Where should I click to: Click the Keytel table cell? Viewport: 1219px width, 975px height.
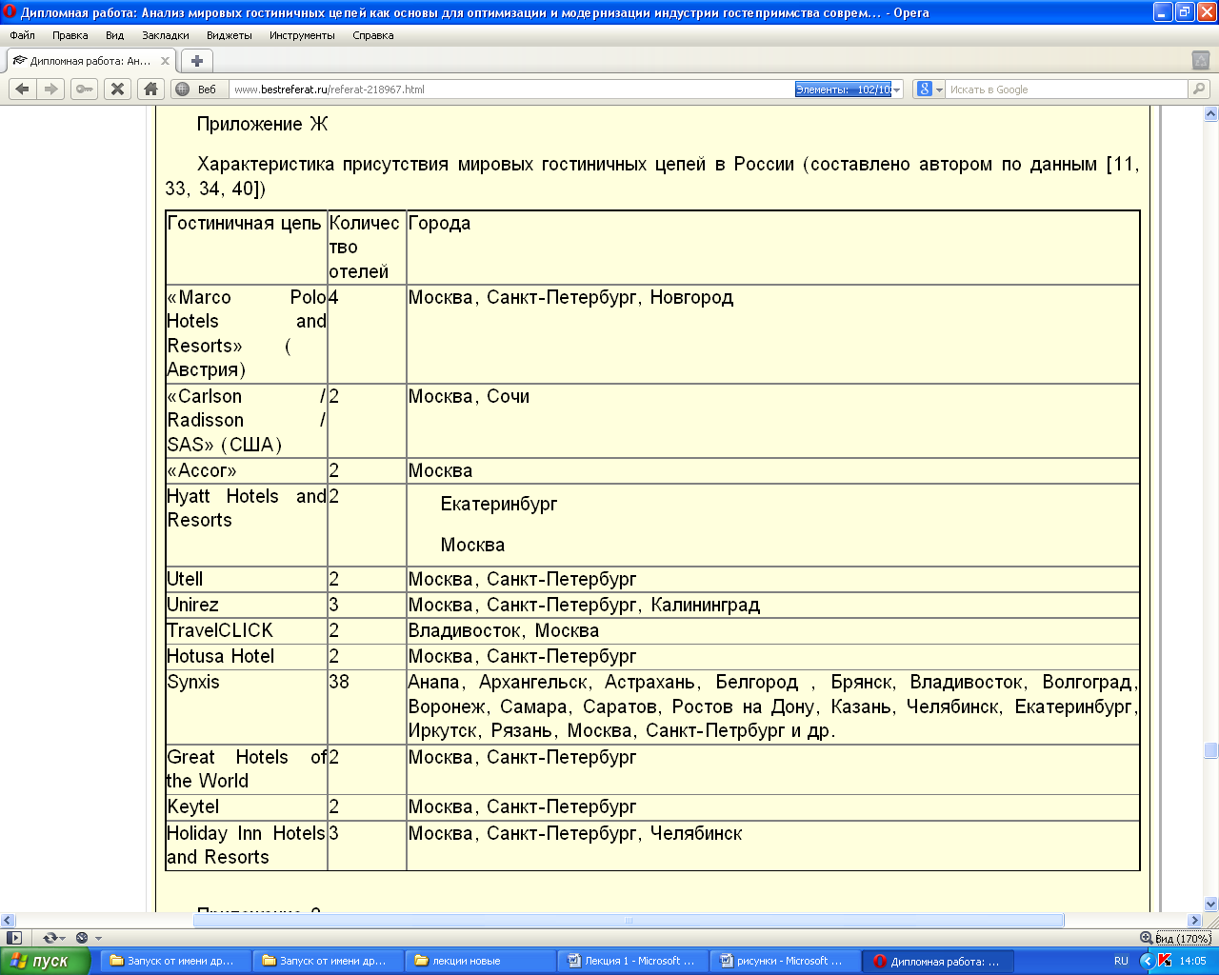[247, 806]
